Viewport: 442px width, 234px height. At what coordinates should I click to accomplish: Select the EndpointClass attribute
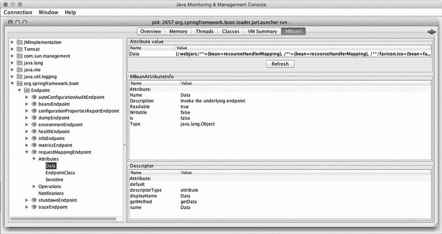(60, 173)
